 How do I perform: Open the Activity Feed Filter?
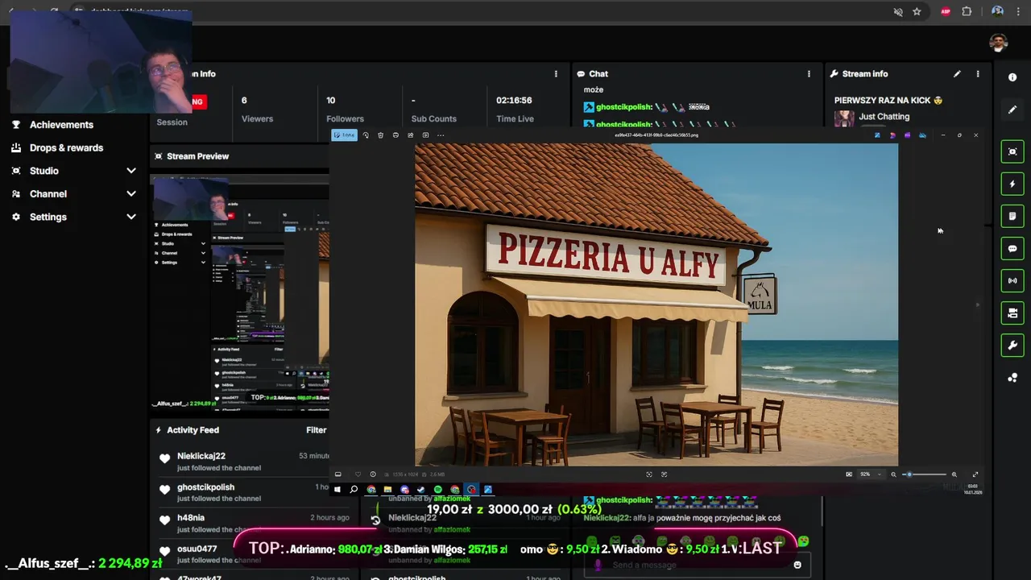[316, 430]
